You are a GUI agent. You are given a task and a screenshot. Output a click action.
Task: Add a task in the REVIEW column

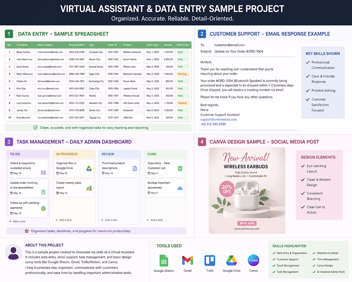click(109, 220)
